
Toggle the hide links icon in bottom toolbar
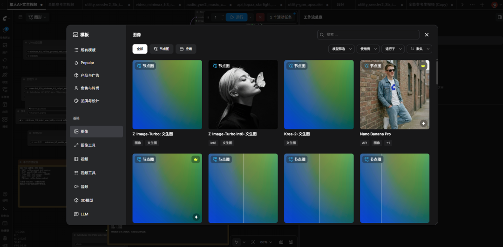[291, 242]
